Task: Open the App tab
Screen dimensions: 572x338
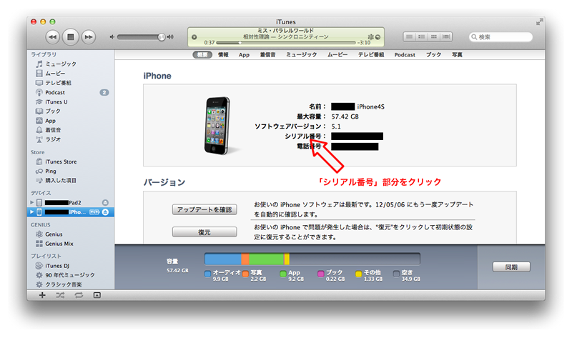Action: 244,55
